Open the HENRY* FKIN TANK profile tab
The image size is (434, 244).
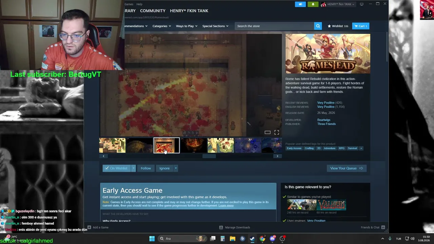189,11
